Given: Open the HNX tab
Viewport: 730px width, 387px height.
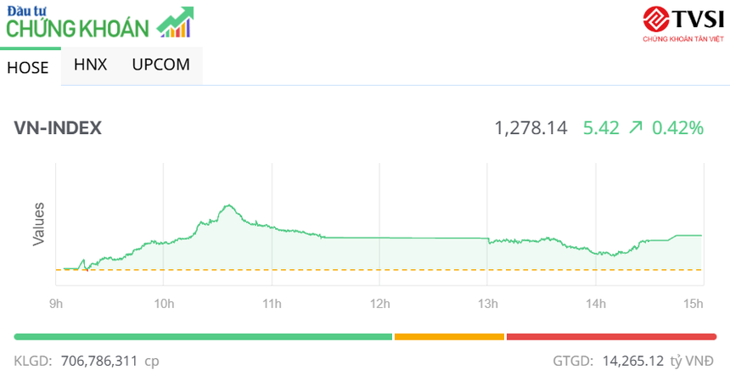Looking at the screenshot, I should point(90,64).
